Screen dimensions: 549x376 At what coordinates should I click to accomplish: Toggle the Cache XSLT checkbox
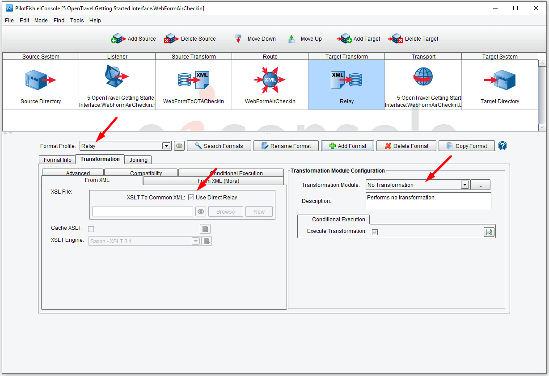click(91, 229)
